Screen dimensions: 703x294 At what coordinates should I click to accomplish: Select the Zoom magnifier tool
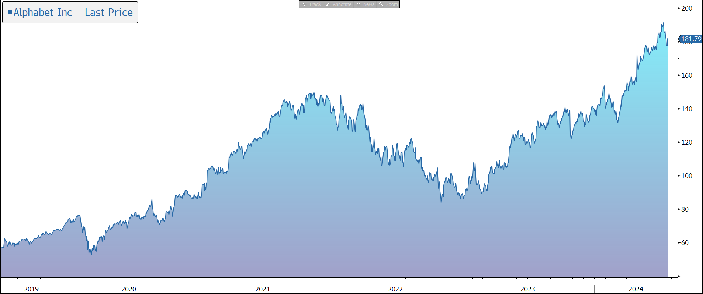(x=388, y=4)
